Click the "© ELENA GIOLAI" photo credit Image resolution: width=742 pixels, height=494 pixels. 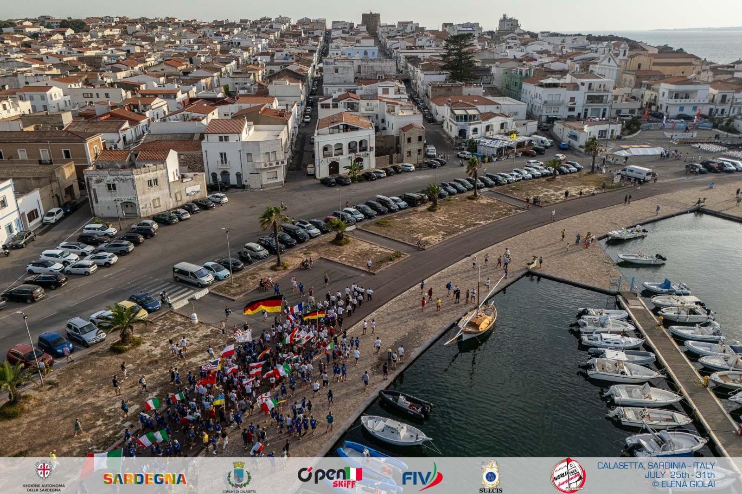point(684,484)
